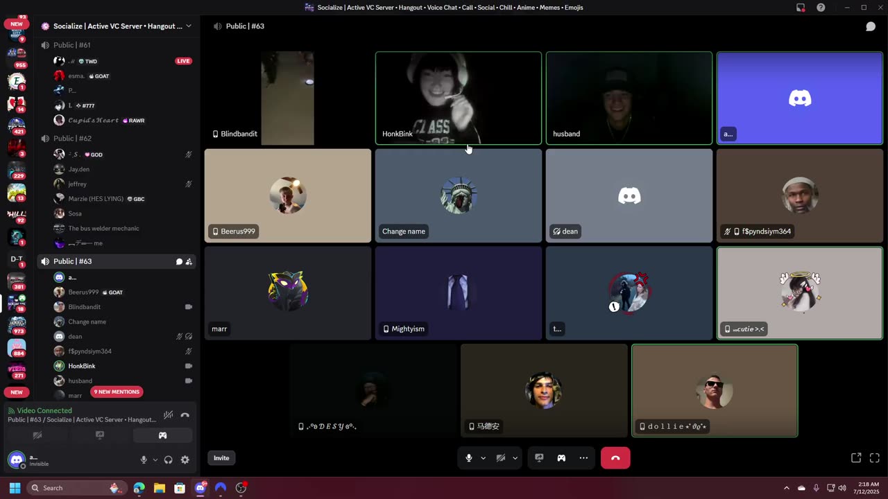The image size is (888, 499).
Task: Disconnect using the red hang-up button
Action: click(615, 458)
